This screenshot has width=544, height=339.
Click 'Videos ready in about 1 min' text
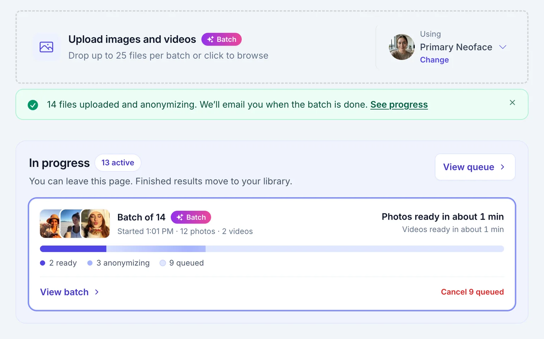coord(453,230)
